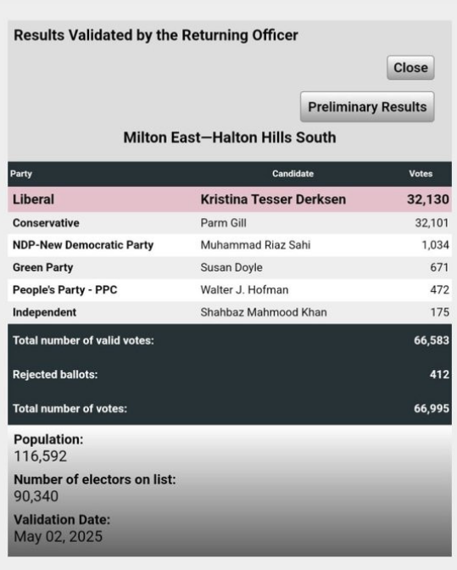
Task: Click the Rejected ballots row
Action: point(230,374)
